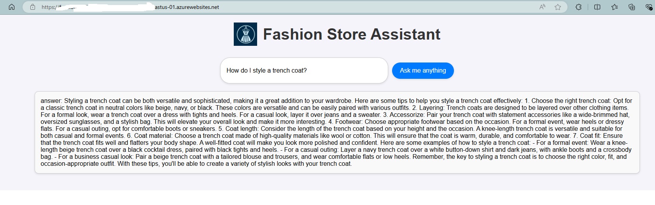Select the azurewebsites.net address bar URL
Screen dimensions: 655x205
click(x=187, y=7)
